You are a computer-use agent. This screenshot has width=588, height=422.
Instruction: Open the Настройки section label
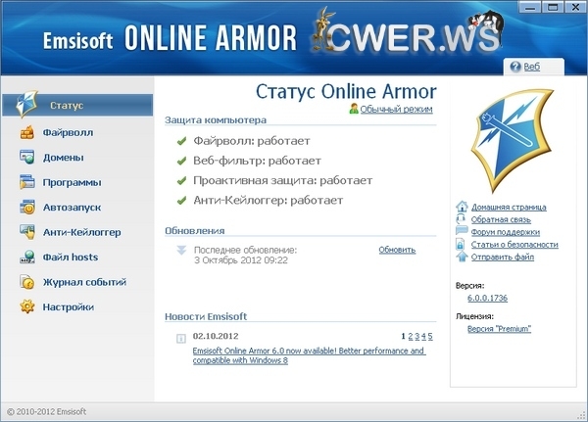(69, 306)
